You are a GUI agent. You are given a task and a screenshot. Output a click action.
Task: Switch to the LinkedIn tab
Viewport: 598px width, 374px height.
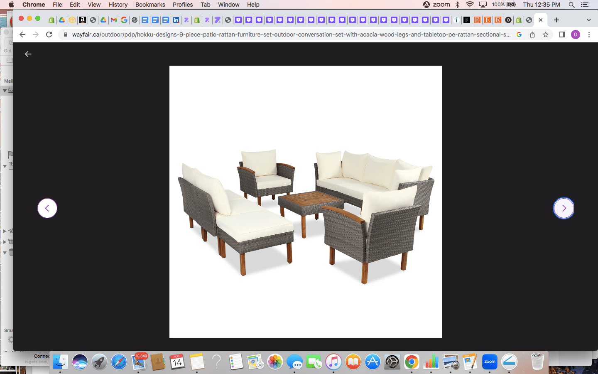point(176,20)
